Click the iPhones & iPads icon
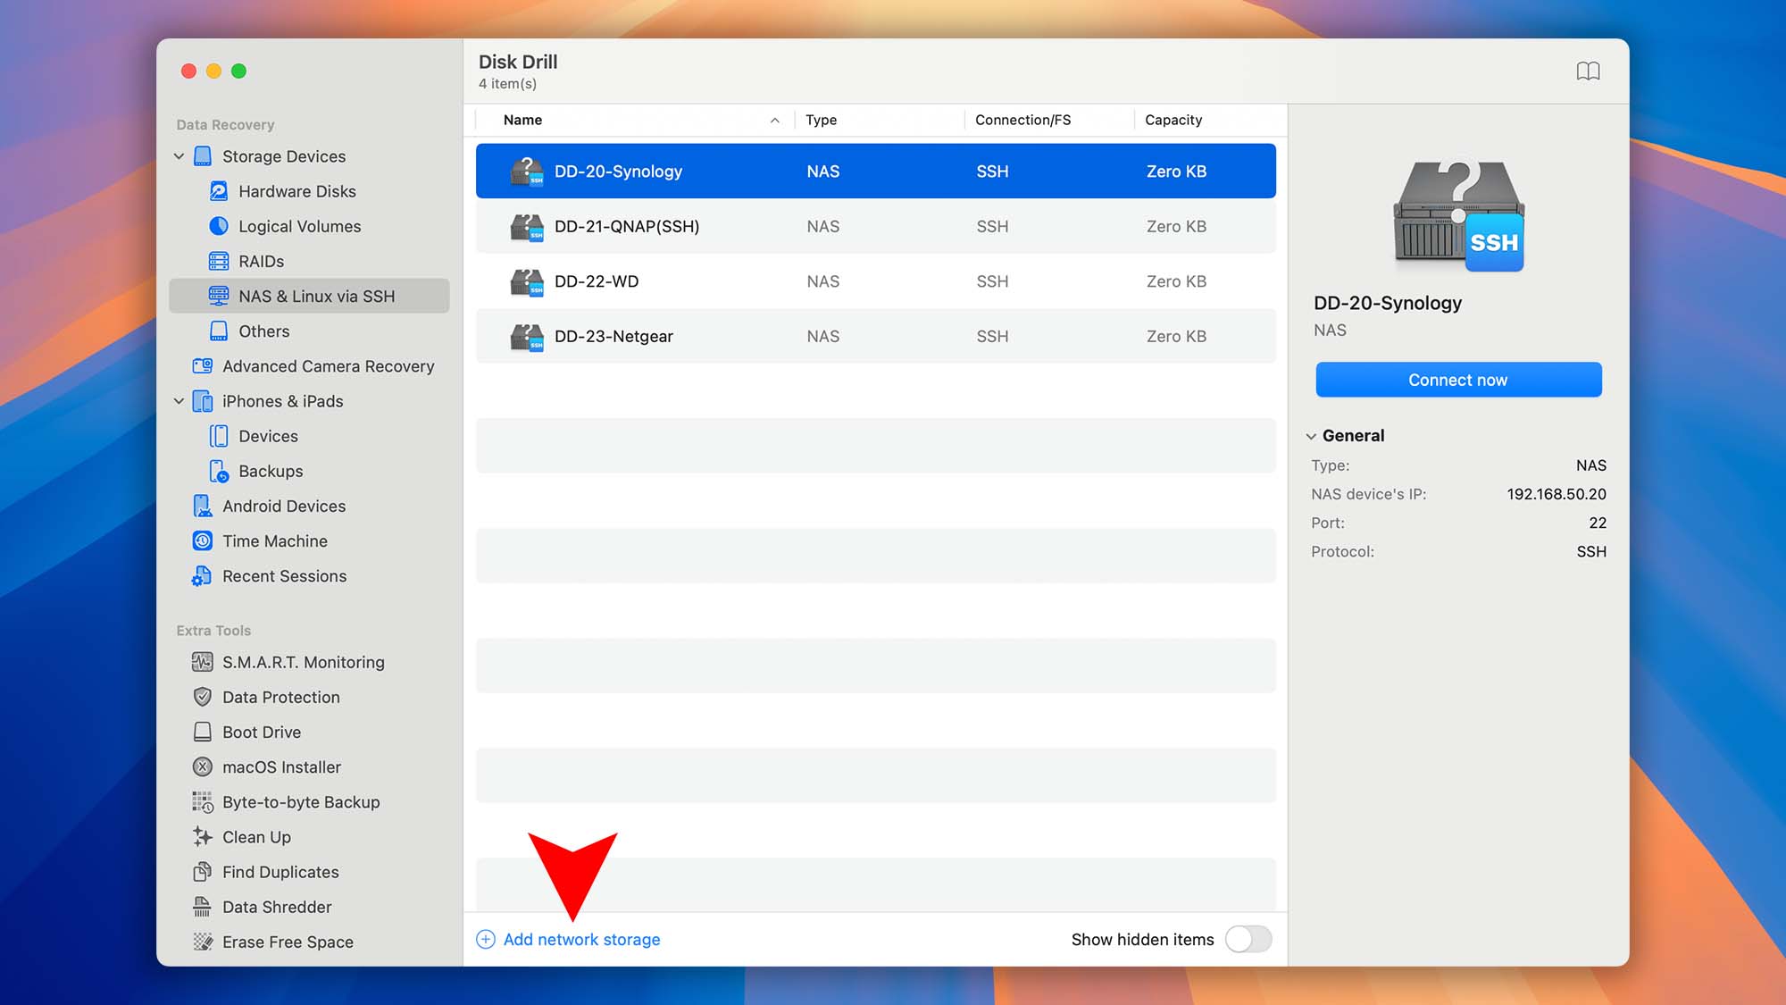1786x1005 pixels. pos(203,401)
